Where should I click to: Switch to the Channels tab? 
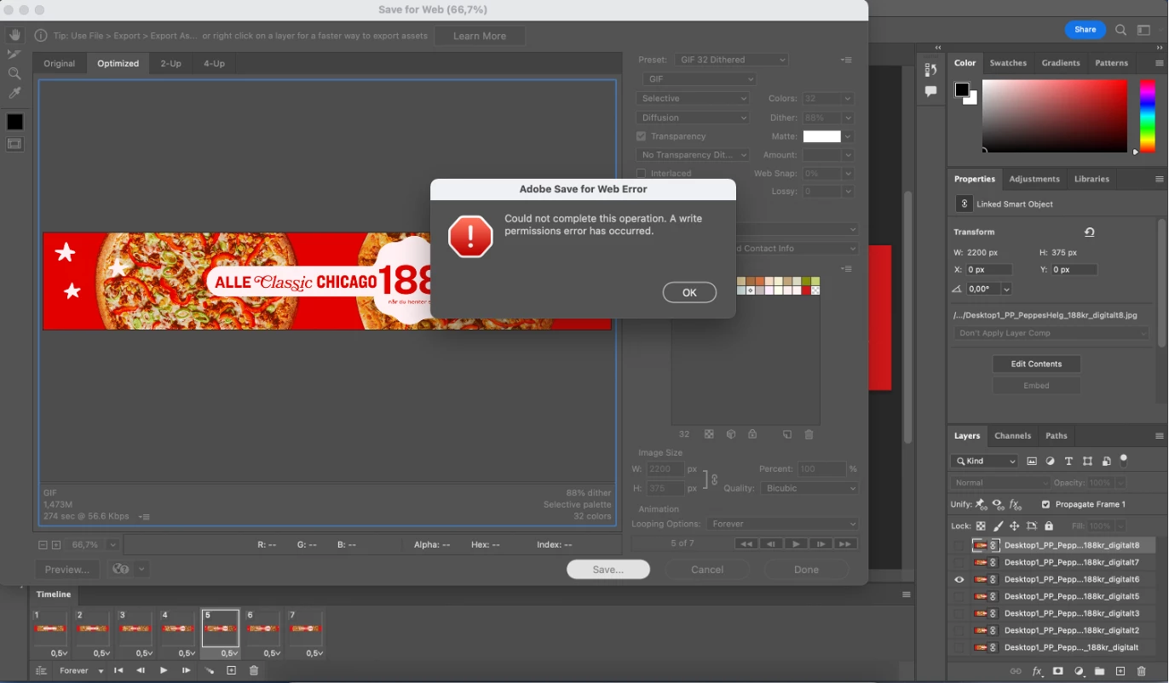pos(1012,435)
